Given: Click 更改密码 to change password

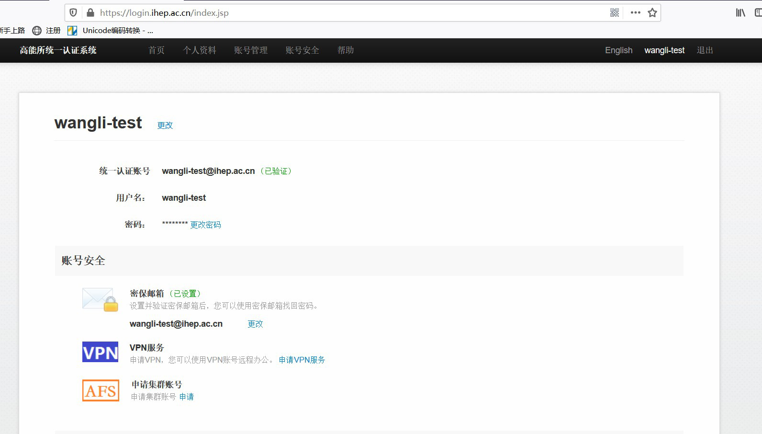Looking at the screenshot, I should pos(205,225).
